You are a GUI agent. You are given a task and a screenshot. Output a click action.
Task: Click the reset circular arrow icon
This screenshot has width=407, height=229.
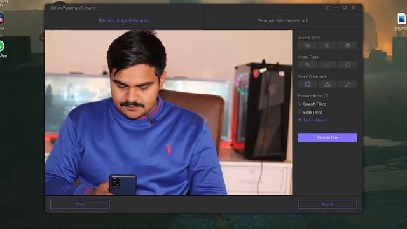348,65
